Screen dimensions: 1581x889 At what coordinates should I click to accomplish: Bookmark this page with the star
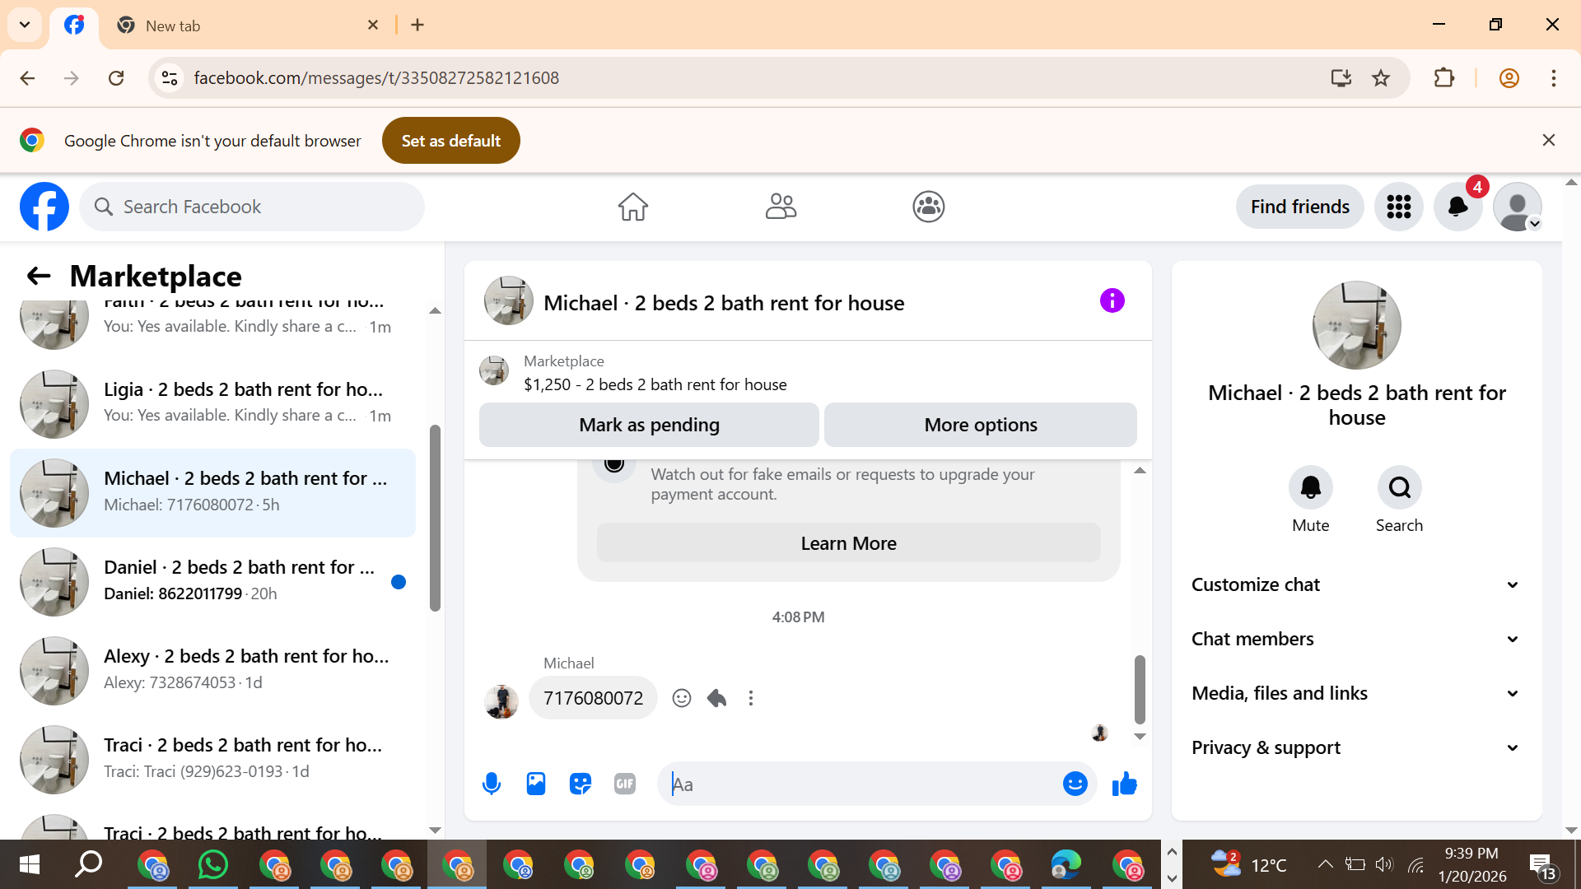[x=1381, y=77]
